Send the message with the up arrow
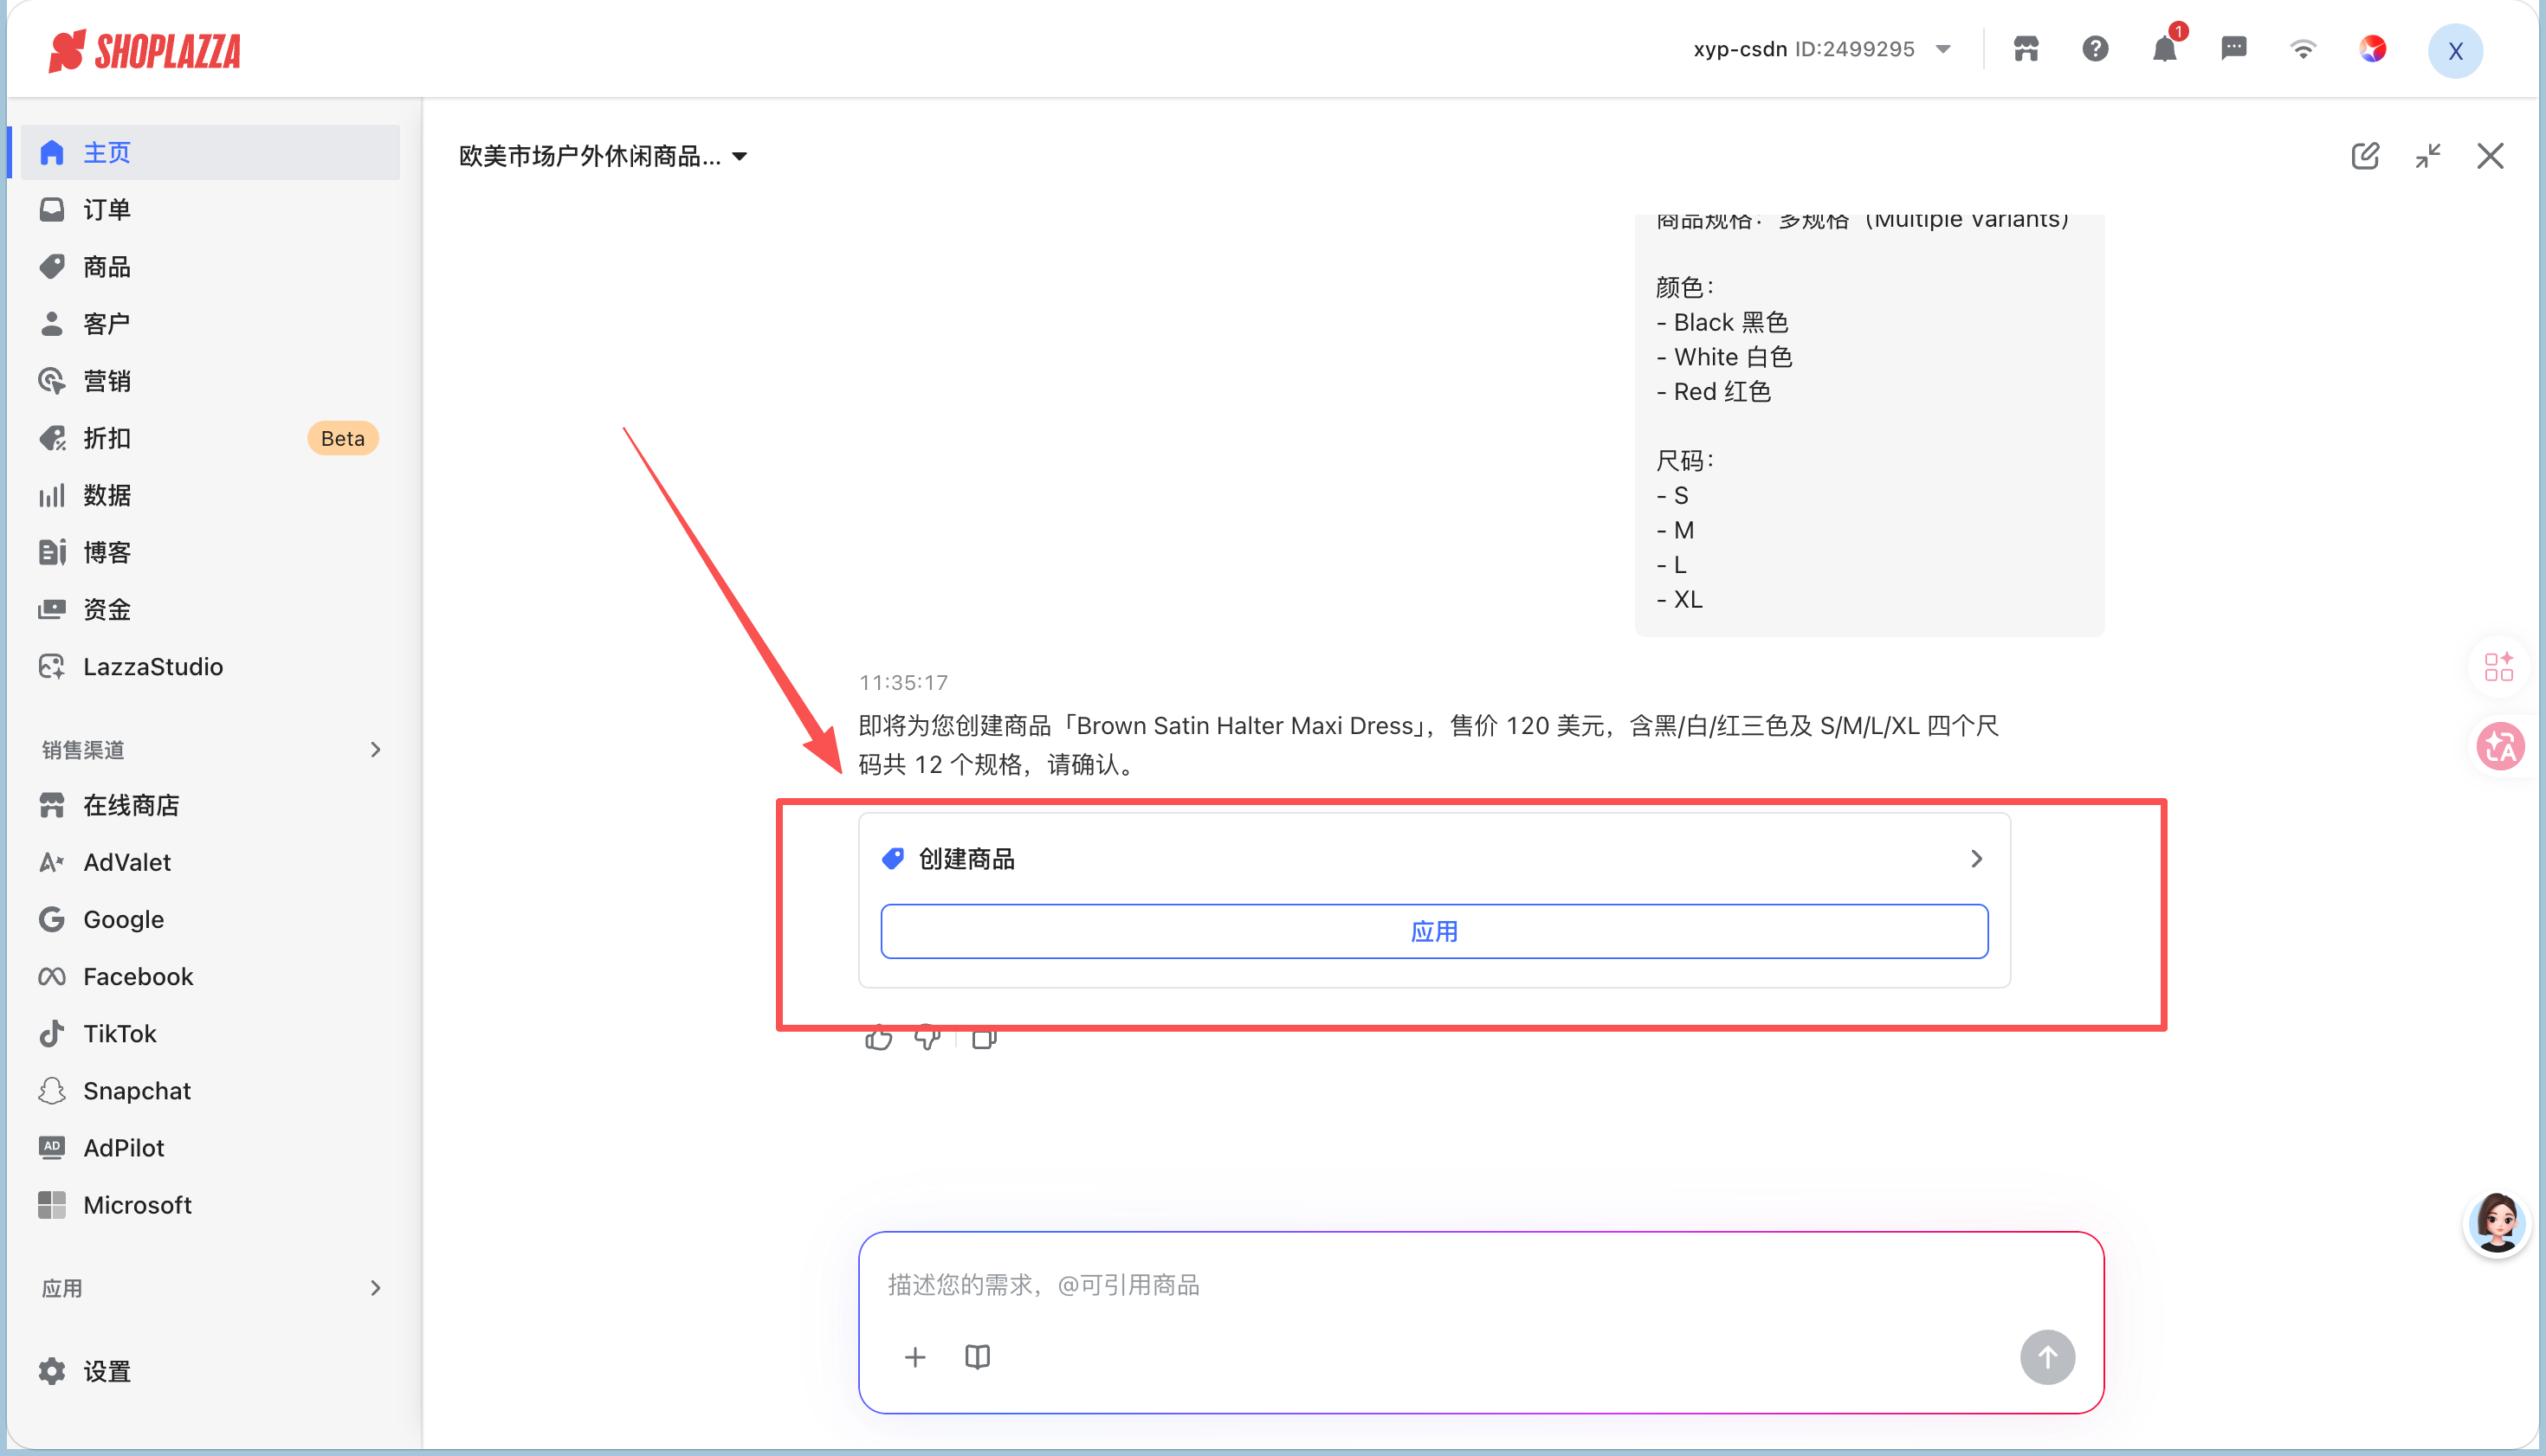Screen dimensions: 2546x1456 point(2047,1357)
